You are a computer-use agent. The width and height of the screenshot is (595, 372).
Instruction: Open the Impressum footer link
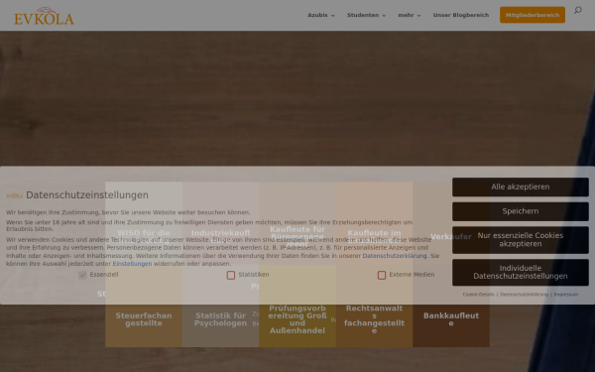click(x=566, y=295)
